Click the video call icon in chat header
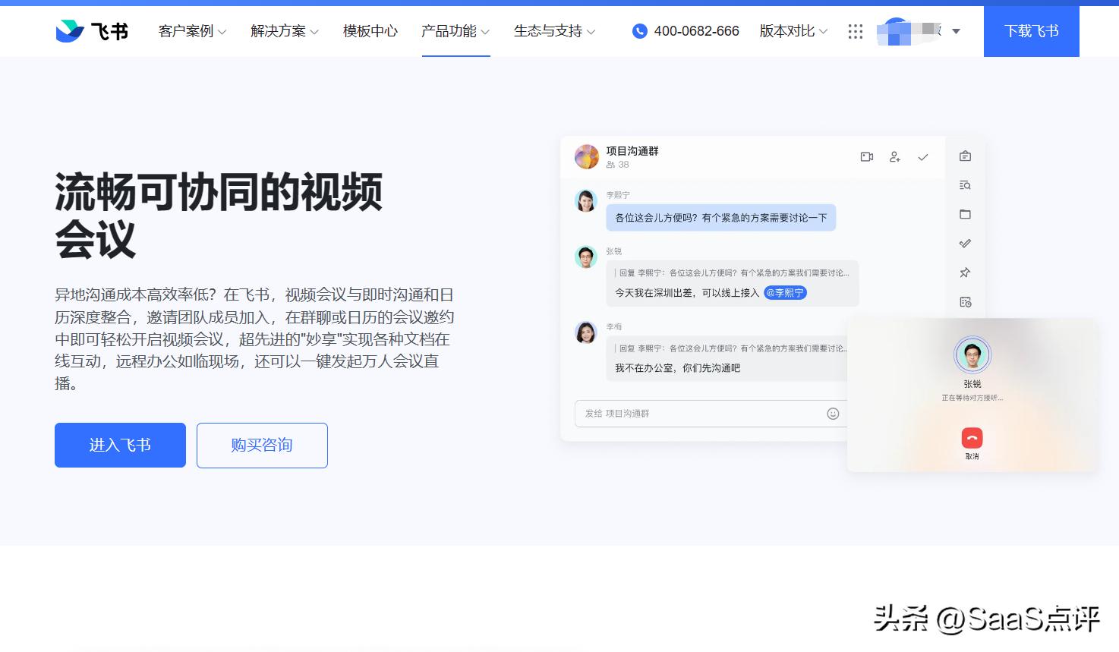Image resolution: width=1119 pixels, height=652 pixels. pyautogui.click(x=866, y=157)
